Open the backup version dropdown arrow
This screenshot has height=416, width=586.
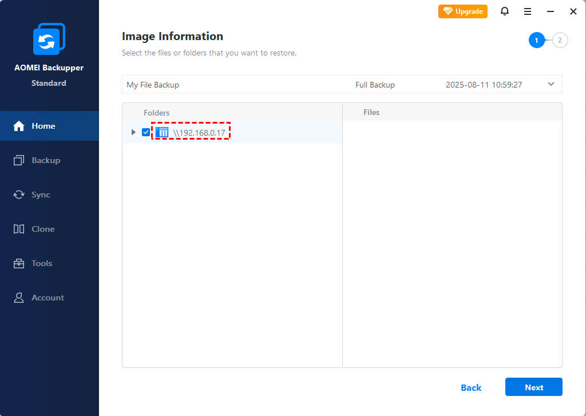pyautogui.click(x=551, y=84)
